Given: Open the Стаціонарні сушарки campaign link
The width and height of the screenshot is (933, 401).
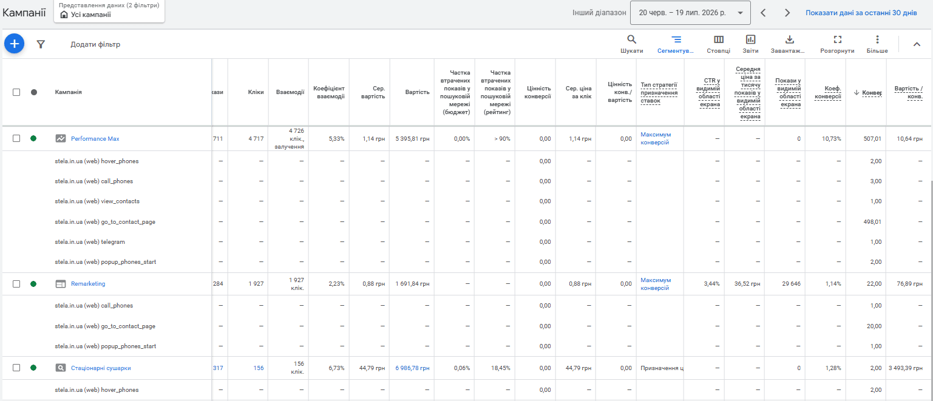Looking at the screenshot, I should [x=101, y=368].
